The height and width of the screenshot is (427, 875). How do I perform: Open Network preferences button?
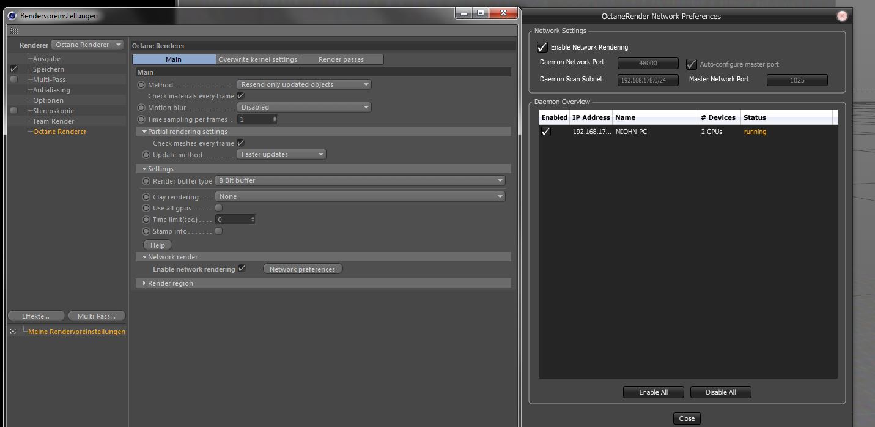tap(303, 269)
